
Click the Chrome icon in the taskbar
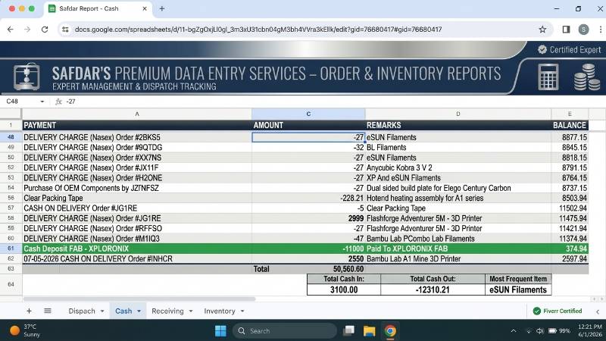pos(390,331)
